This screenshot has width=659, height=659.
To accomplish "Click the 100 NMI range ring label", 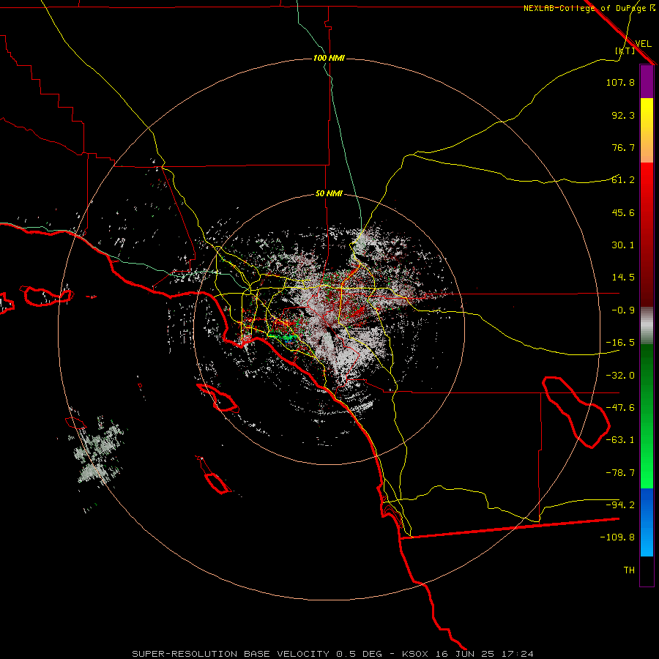I will pyautogui.click(x=329, y=58).
